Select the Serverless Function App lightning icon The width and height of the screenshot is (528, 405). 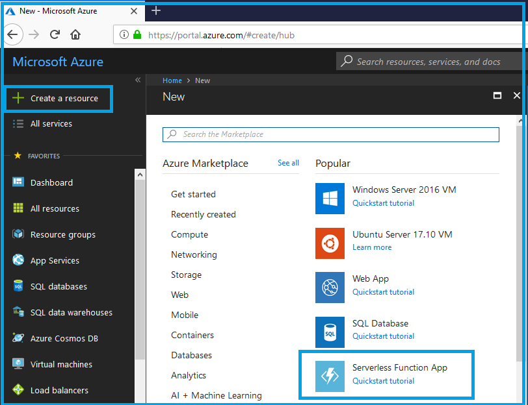[x=330, y=376]
